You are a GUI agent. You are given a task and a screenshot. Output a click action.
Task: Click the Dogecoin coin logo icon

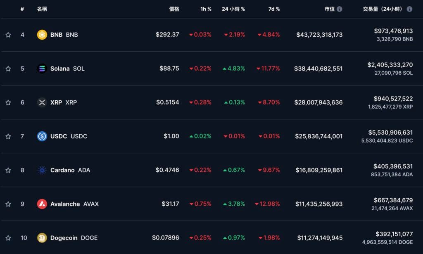[x=42, y=238]
